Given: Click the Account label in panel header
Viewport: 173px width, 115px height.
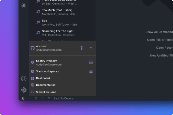Looking at the screenshot, I should pyautogui.click(x=41, y=46).
